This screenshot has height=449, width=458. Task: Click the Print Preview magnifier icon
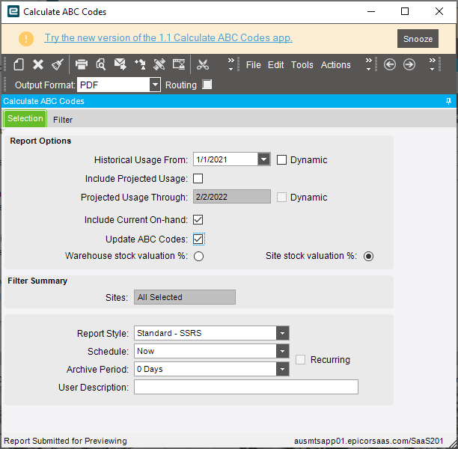pos(101,64)
